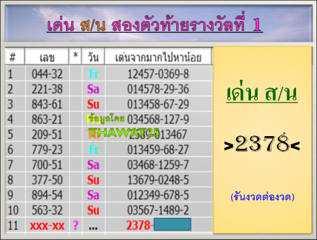Click the number 377-50 in row 8
This screenshot has height=240, width=317.
pyautogui.click(x=47, y=180)
